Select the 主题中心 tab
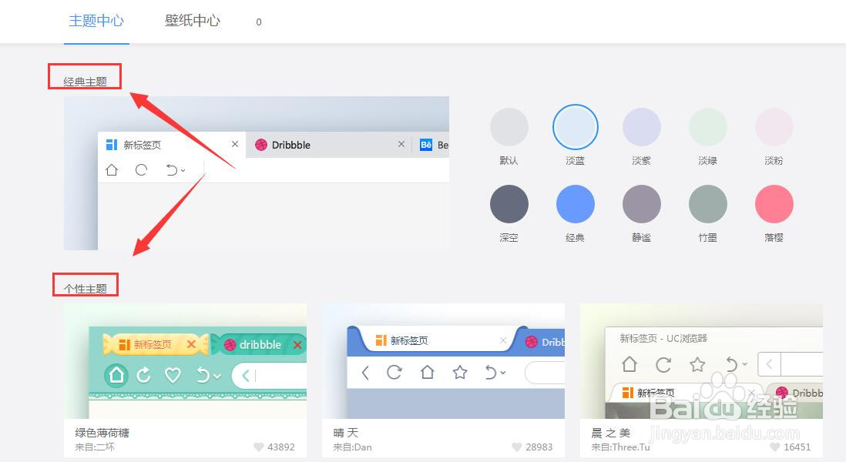 click(x=96, y=21)
